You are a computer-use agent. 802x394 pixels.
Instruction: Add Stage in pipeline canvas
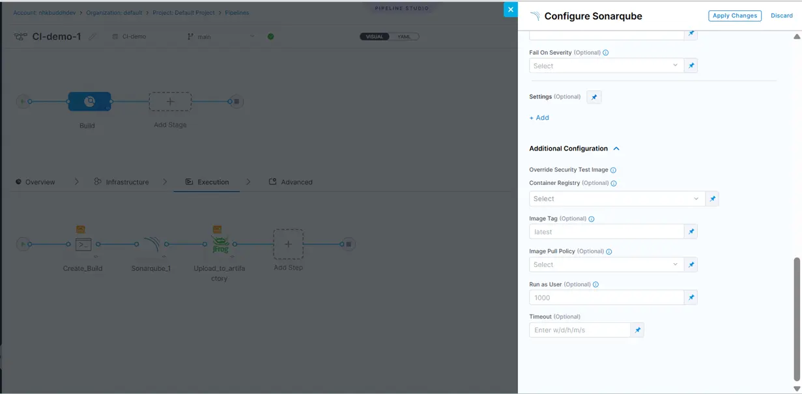point(170,102)
